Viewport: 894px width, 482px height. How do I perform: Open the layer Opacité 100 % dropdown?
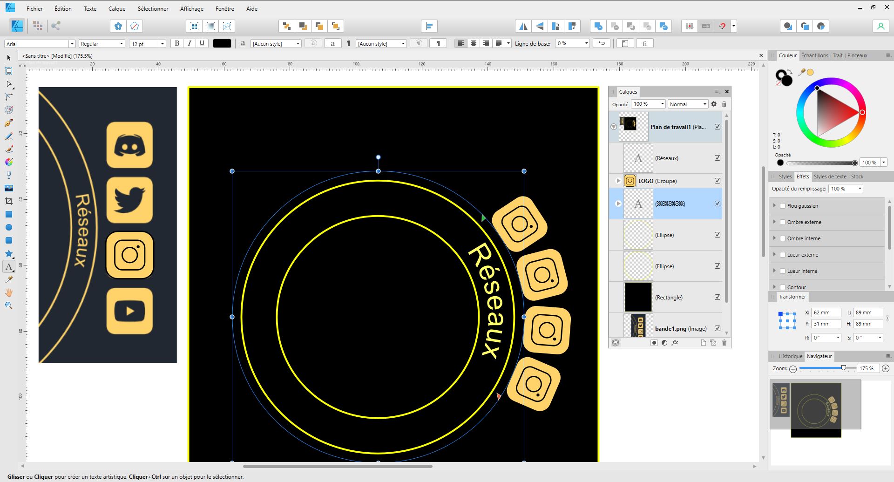[662, 104]
